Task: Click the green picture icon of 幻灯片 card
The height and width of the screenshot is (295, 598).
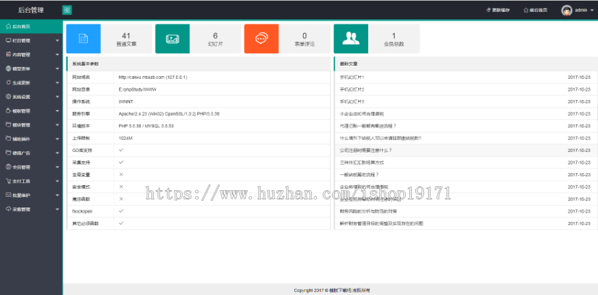Action: [172, 39]
